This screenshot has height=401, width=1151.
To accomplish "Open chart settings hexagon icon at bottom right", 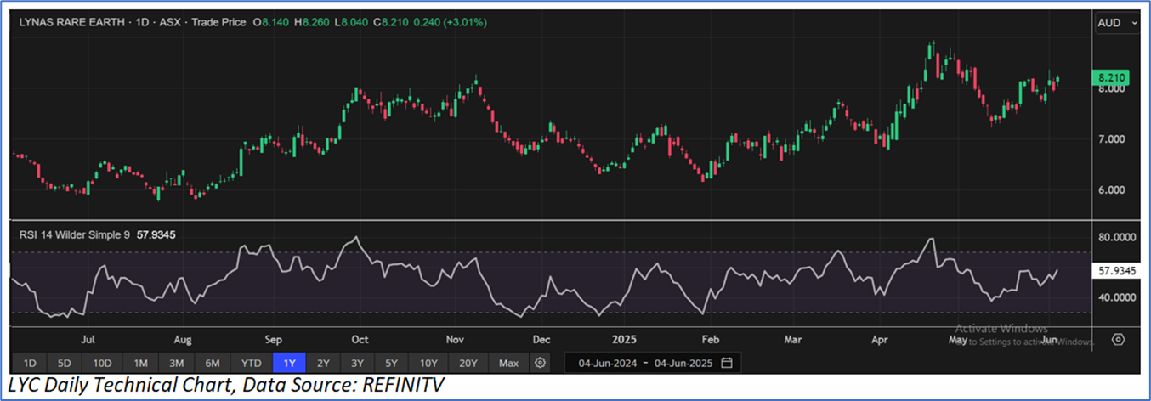I will tap(1118, 339).
